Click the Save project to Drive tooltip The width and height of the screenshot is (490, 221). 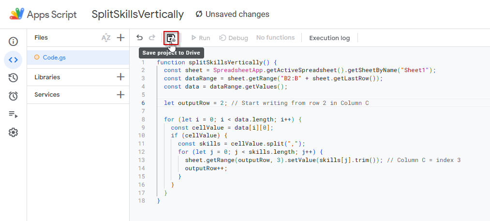pos(171,53)
